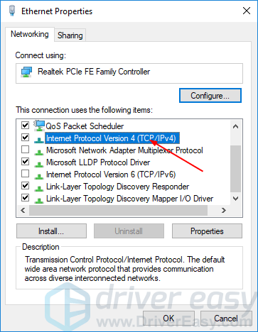258x332 pixels.
Task: Click the Internet Protocol Version 6 icon
Action: pos(38,175)
